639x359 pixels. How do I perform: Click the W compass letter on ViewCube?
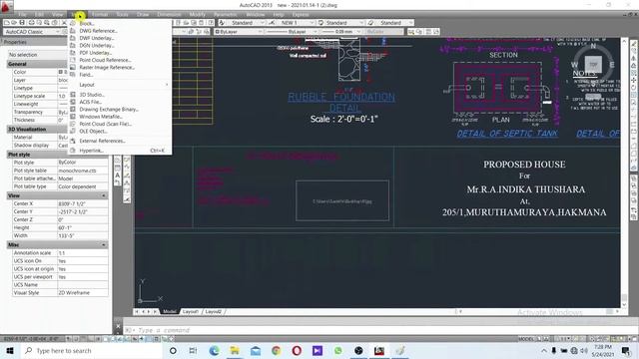pos(574,65)
